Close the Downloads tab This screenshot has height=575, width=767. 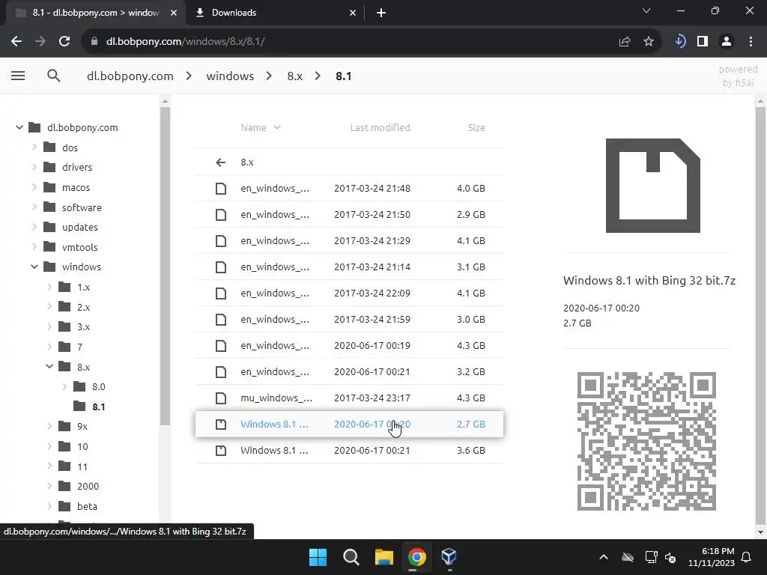pos(353,13)
